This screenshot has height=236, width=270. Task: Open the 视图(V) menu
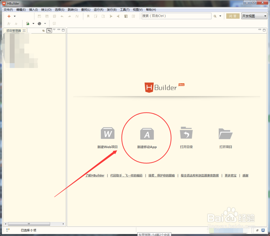pos(138,10)
